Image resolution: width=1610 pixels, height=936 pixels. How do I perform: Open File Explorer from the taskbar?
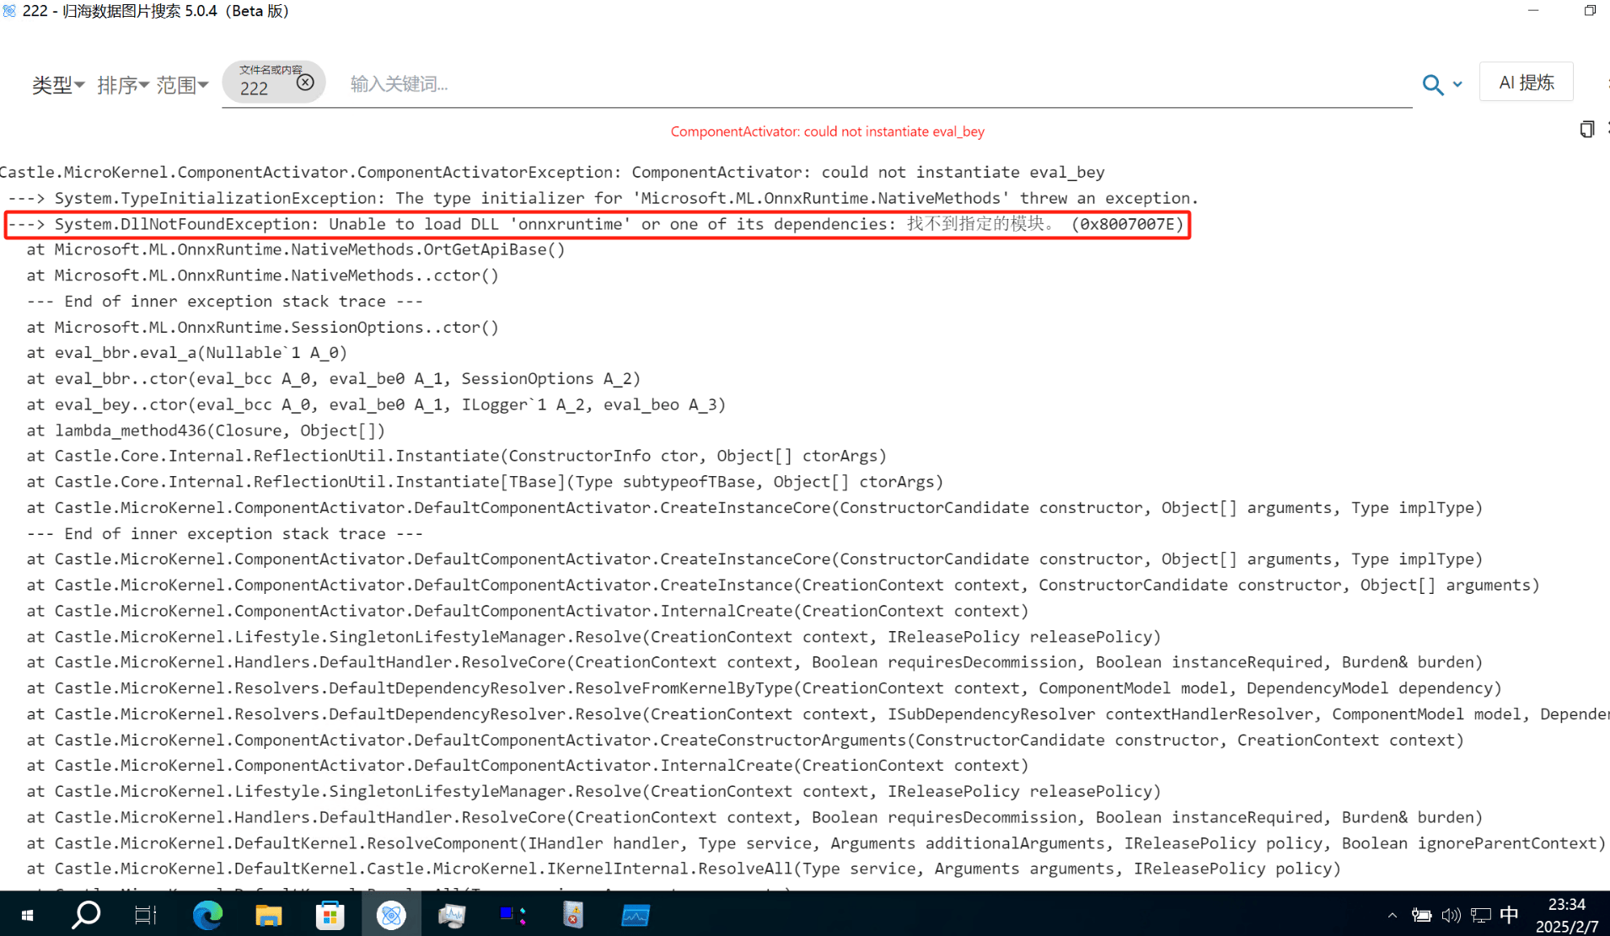[268, 915]
